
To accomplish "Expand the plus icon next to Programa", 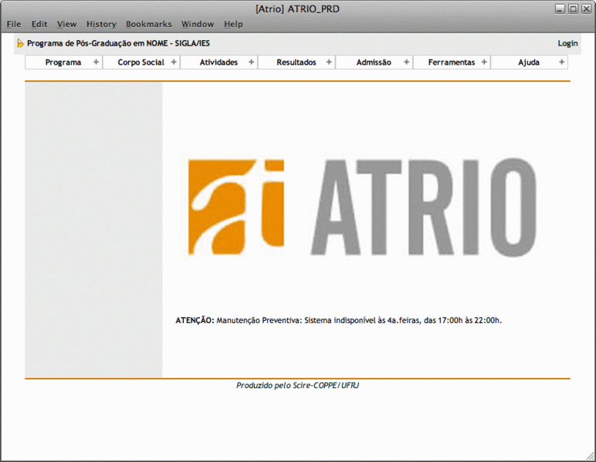I will click(x=96, y=62).
